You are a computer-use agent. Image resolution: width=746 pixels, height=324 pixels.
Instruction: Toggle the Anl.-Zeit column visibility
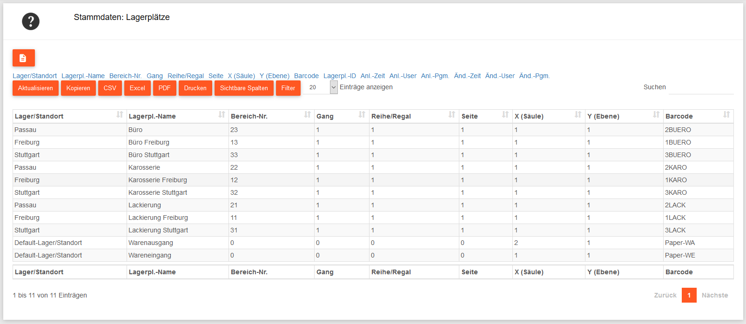(x=372, y=76)
